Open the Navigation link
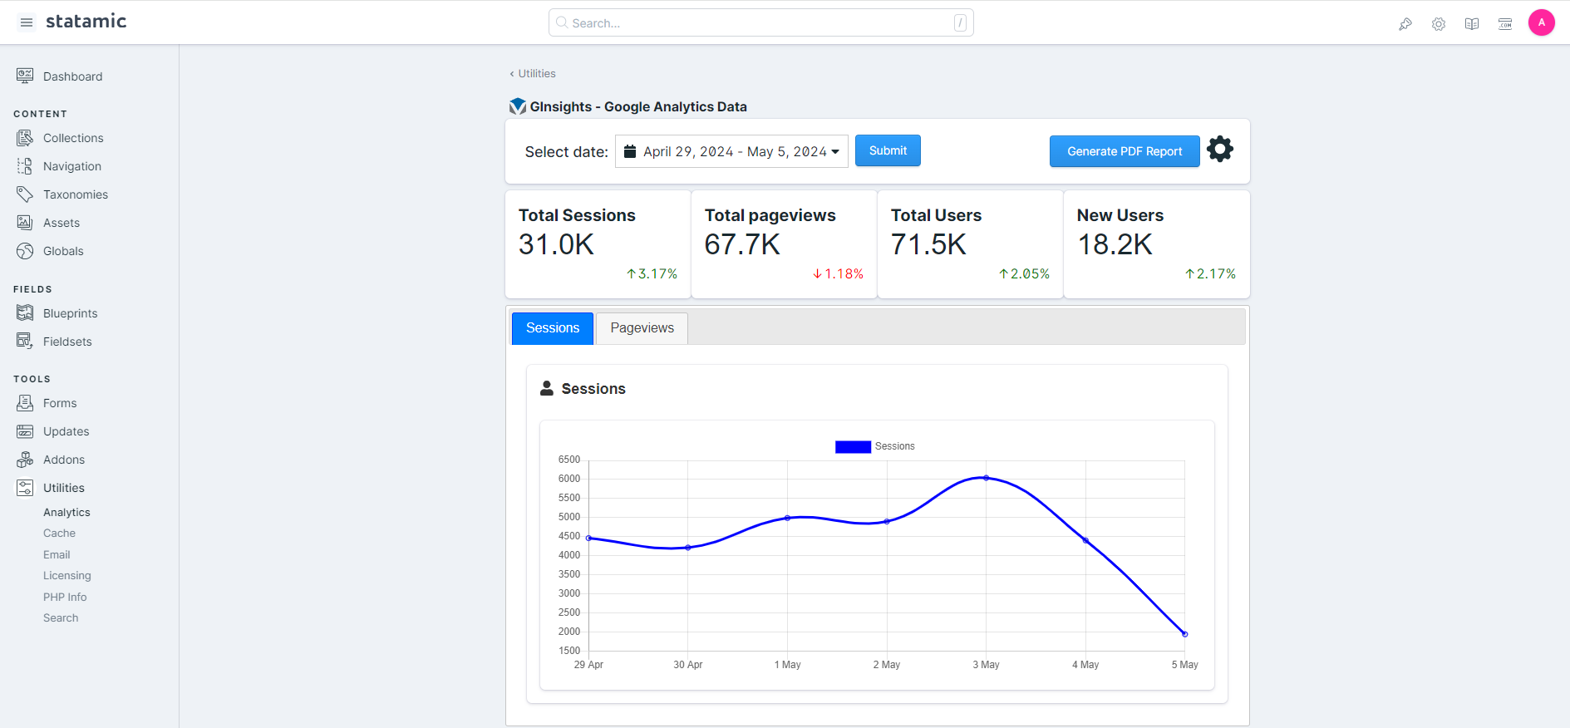This screenshot has height=728, width=1570. click(x=72, y=166)
